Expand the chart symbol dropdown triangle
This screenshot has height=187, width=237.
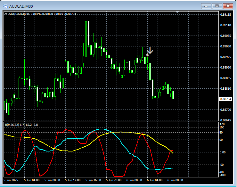point(6,14)
